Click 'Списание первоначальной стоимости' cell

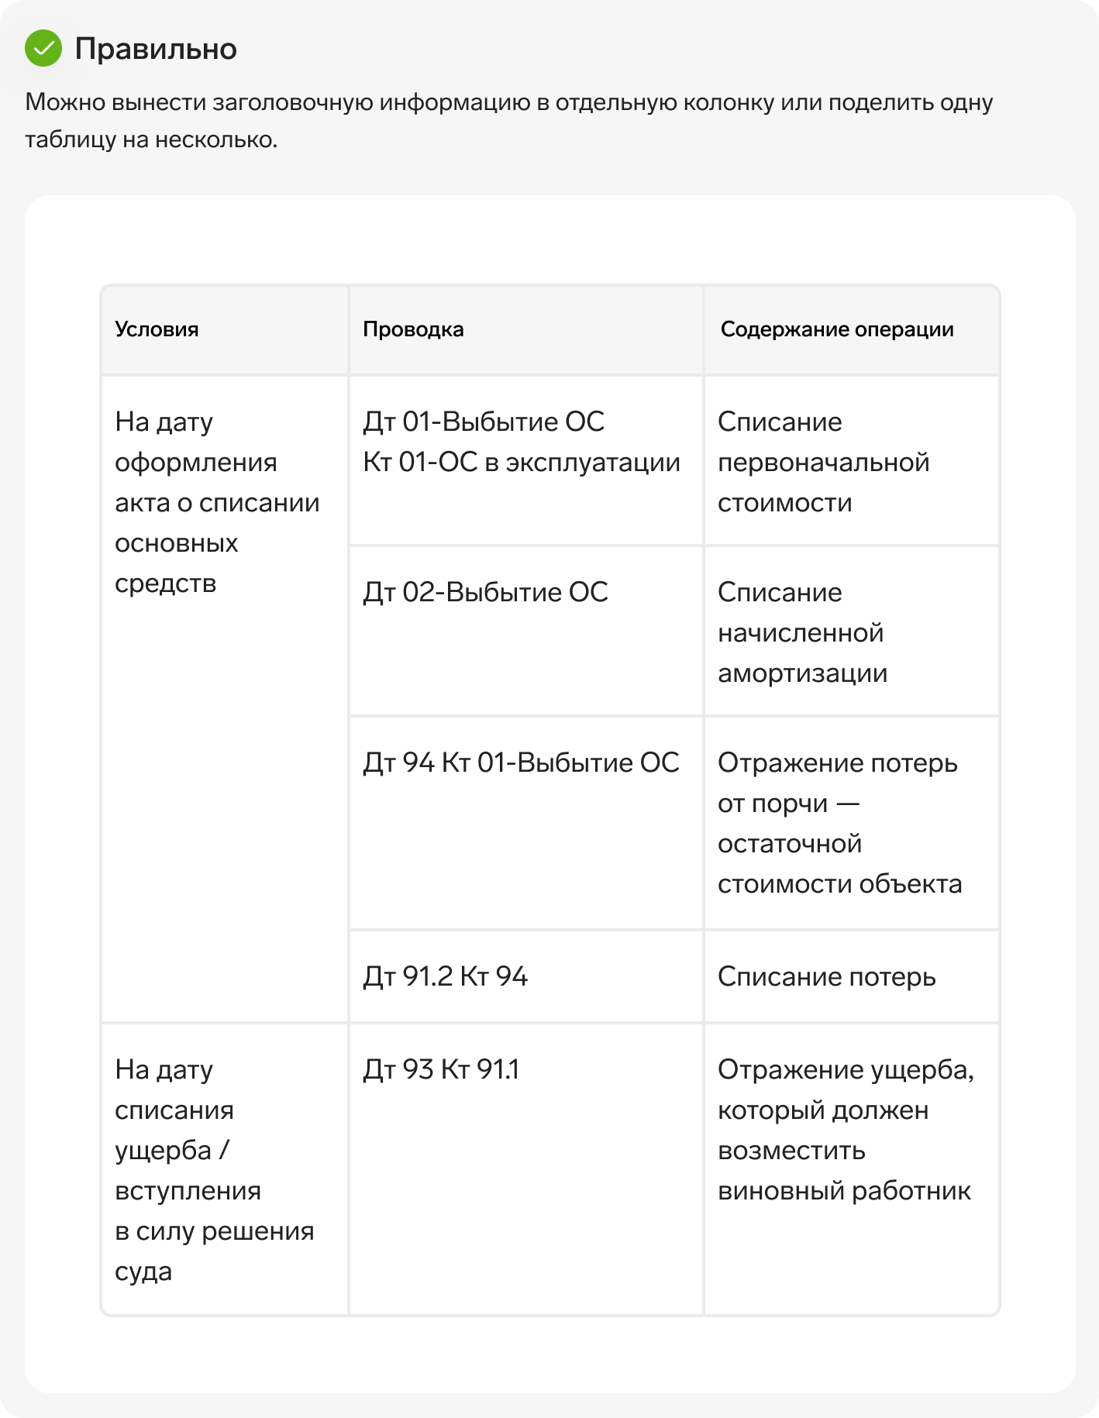[x=851, y=461]
